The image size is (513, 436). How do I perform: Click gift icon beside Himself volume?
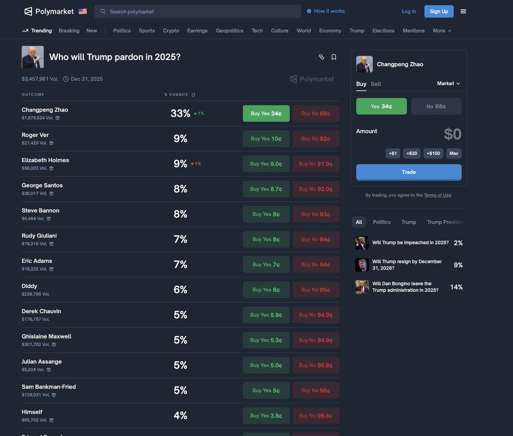click(x=51, y=420)
